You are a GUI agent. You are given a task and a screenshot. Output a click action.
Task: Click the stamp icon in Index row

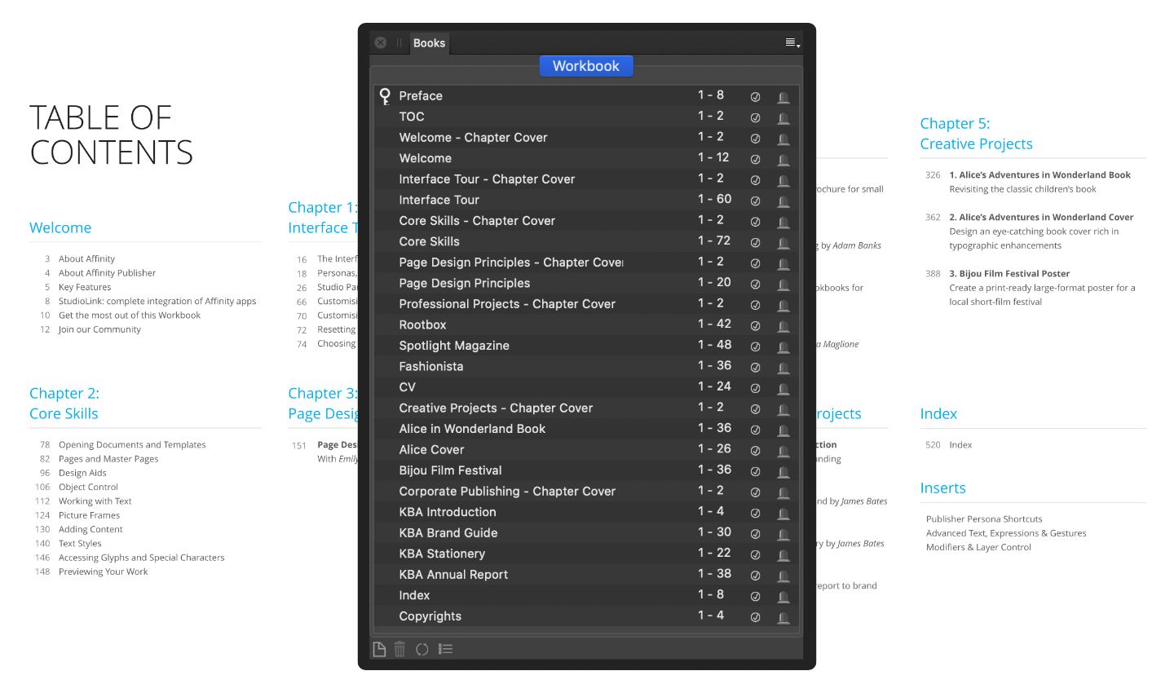[x=783, y=596]
